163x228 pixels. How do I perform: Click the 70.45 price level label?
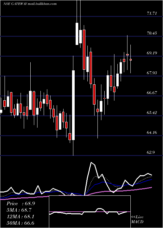[x=152, y=33]
